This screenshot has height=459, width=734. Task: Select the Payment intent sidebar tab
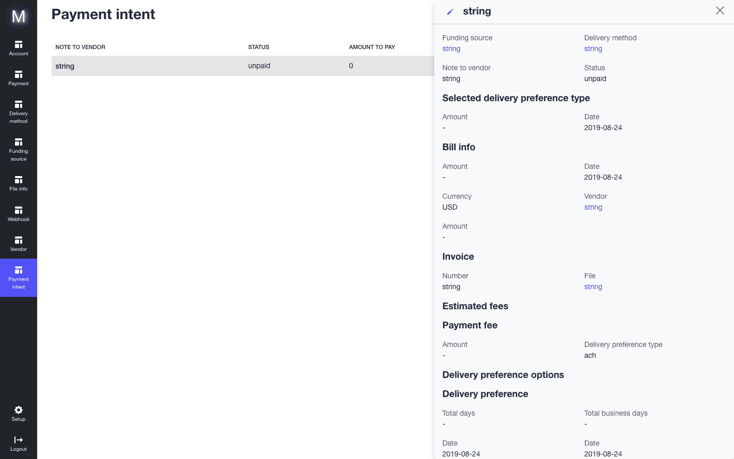[x=18, y=278]
